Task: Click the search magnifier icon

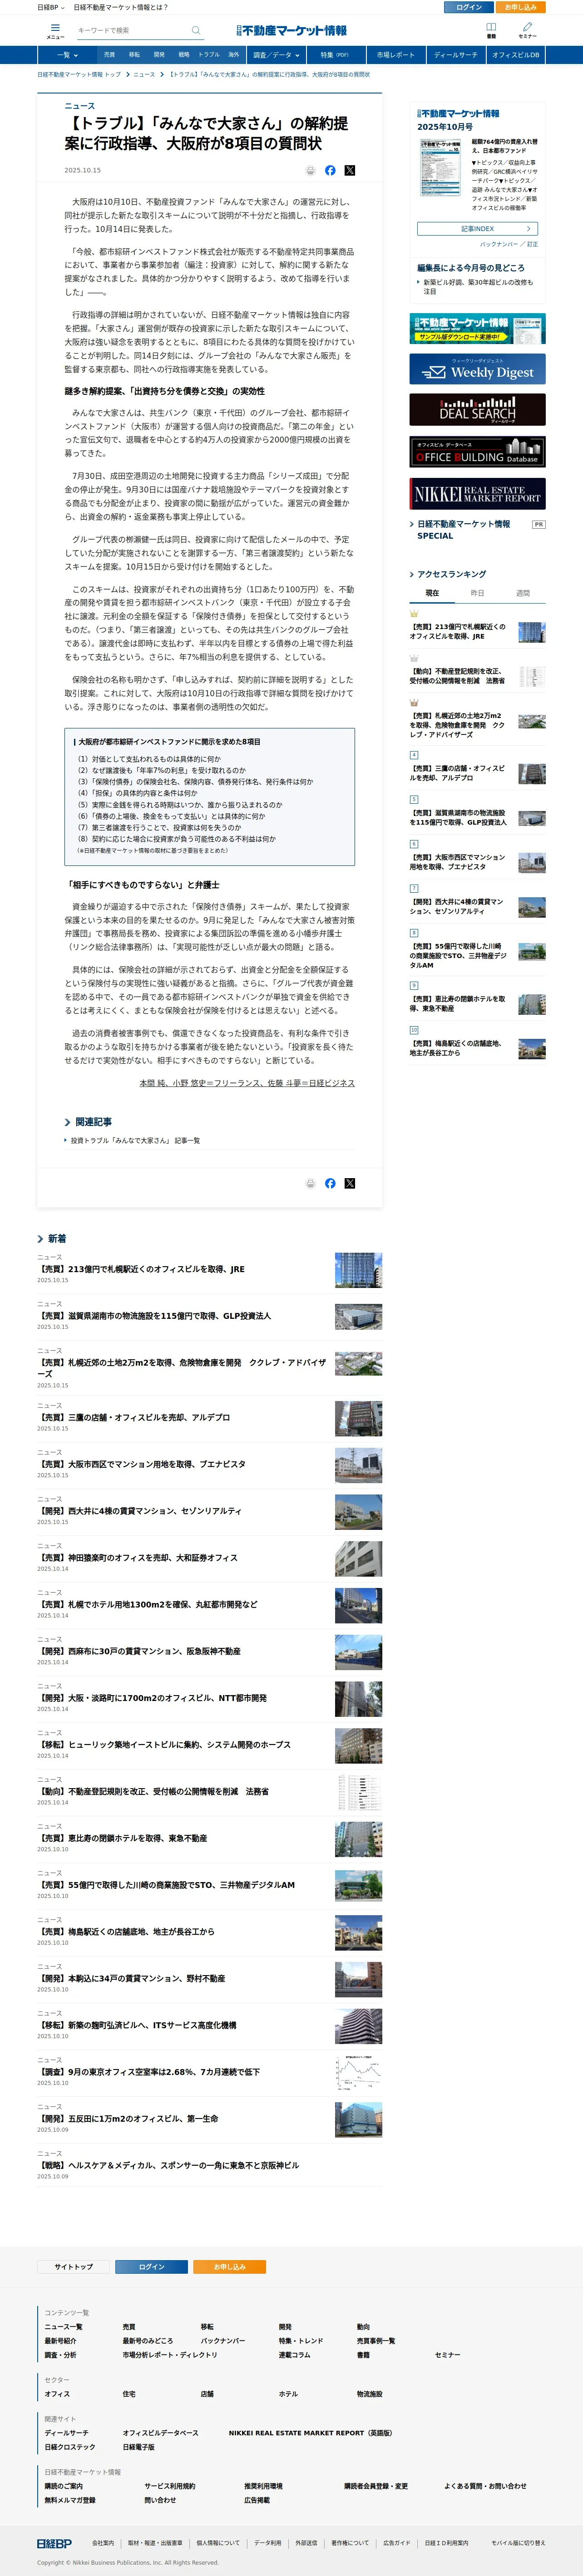Action: pyautogui.click(x=196, y=30)
